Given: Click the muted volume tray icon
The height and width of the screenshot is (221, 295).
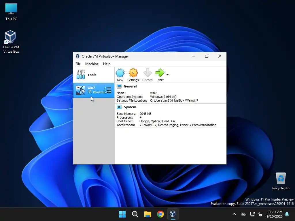Looking at the screenshot, I should click(260, 214).
